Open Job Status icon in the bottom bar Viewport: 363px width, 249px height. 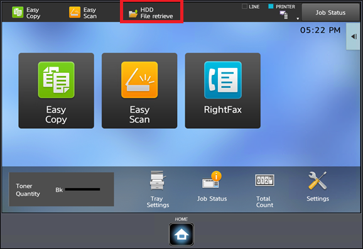click(212, 187)
